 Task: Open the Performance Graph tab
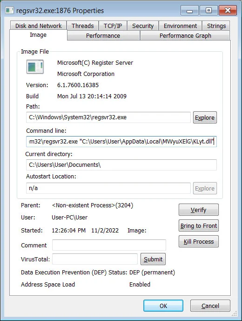(x=185, y=35)
